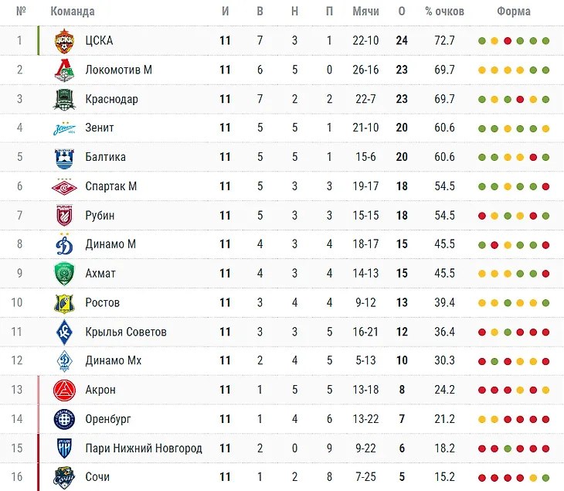
Task: Open the Крылья Советов team link
Action: pos(126,332)
